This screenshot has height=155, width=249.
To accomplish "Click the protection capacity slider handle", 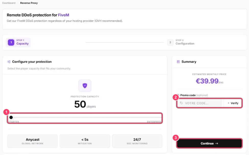I will pos(11,117).
